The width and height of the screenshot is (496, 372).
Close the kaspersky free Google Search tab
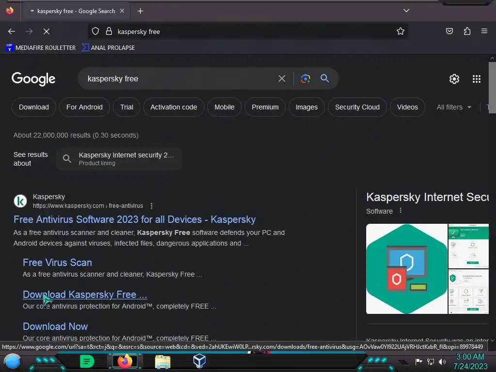[122, 11]
